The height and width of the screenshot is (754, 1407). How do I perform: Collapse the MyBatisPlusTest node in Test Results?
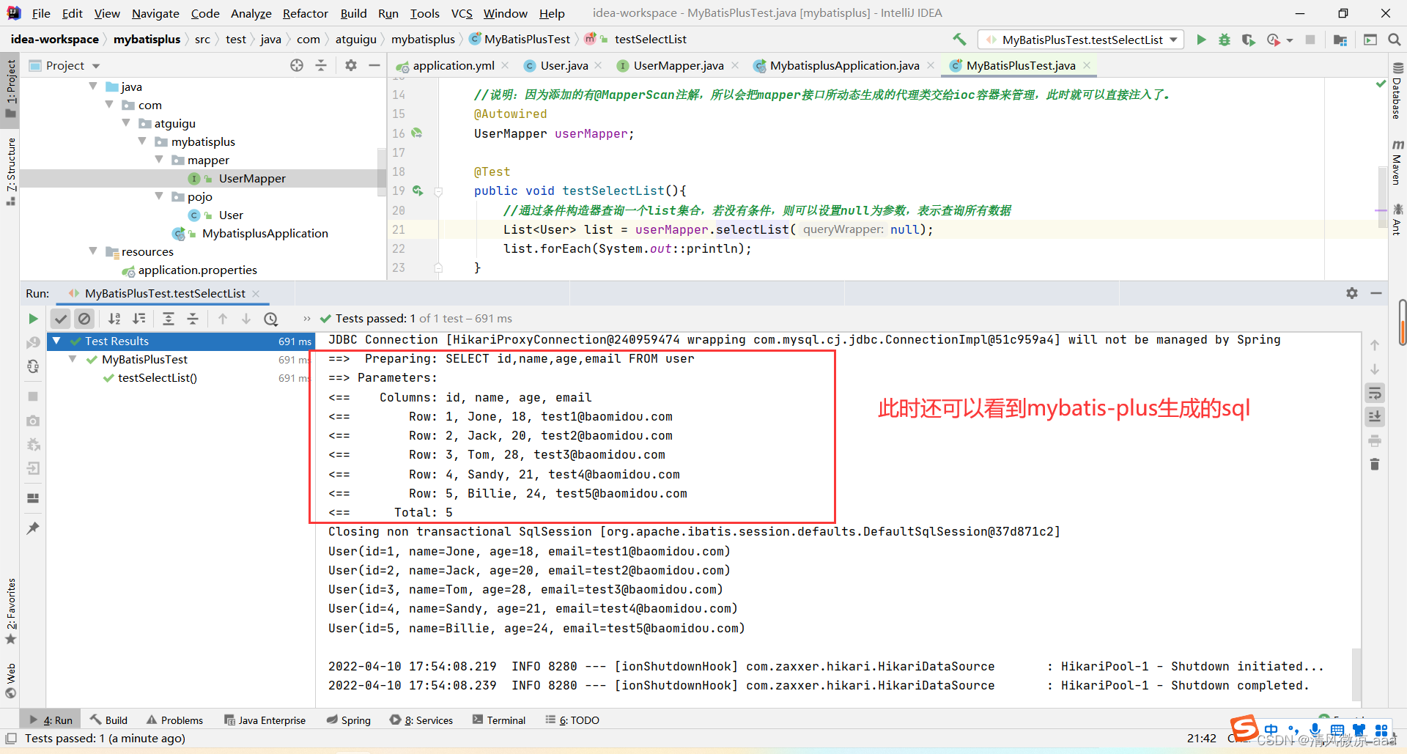pyautogui.click(x=72, y=359)
